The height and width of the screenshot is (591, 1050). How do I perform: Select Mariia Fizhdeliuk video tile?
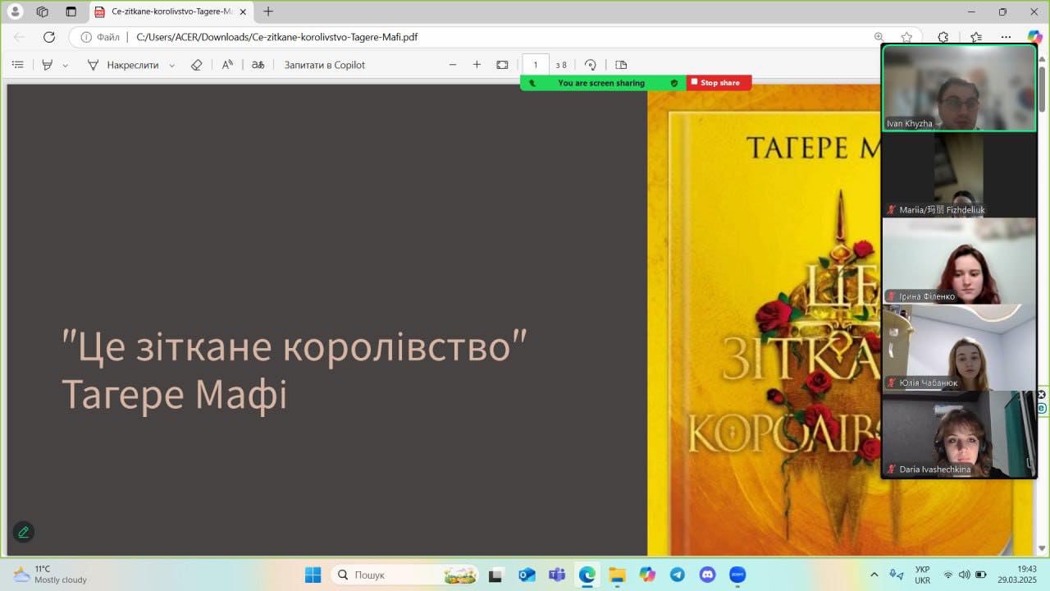[x=959, y=175]
